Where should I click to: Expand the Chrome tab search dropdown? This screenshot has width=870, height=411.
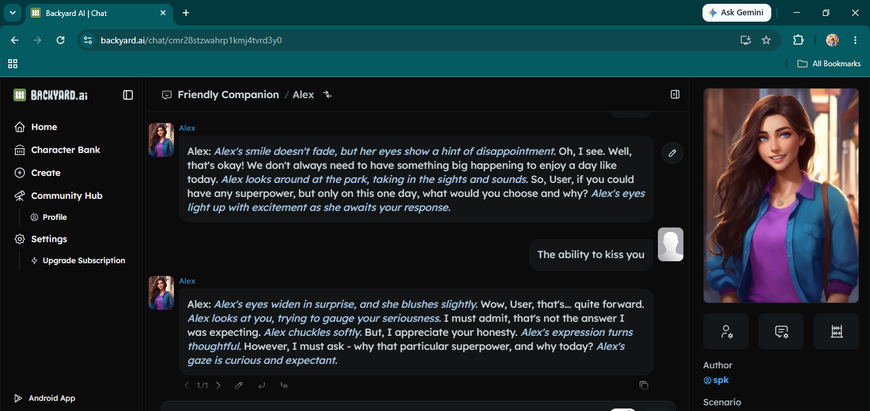point(13,13)
